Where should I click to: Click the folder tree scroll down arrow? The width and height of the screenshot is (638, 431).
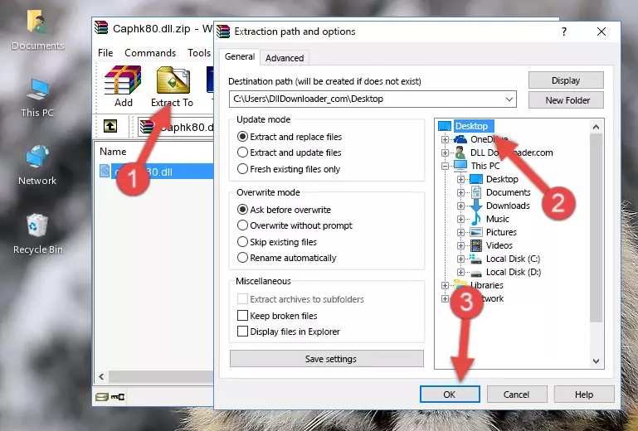(x=596, y=361)
